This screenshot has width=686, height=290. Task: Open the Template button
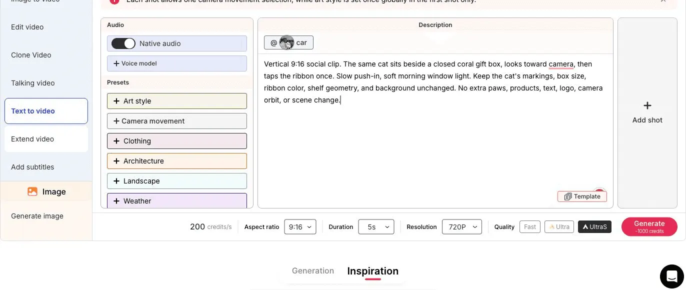[x=582, y=196]
